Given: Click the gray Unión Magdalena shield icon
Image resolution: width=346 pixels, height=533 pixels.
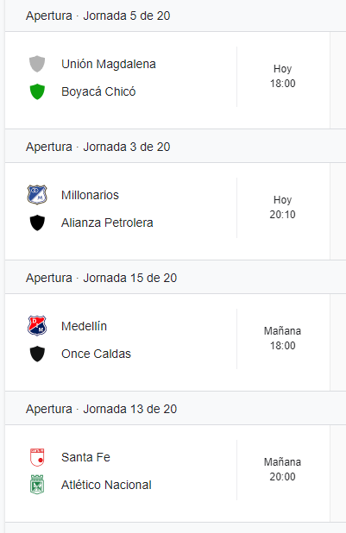Looking at the screenshot, I should (37, 64).
